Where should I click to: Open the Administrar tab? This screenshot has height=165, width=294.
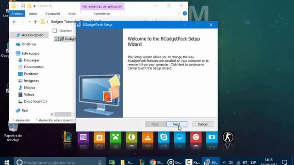pos(102,14)
